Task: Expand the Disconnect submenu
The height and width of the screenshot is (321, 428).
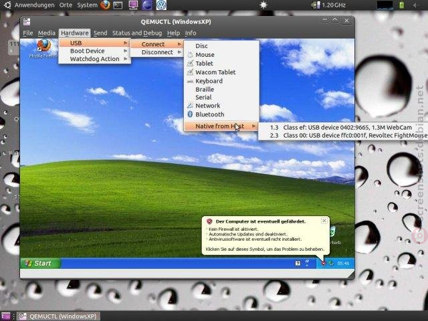Action: pos(156,52)
